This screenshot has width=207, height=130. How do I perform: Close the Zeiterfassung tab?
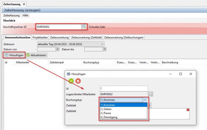pos(24,4)
